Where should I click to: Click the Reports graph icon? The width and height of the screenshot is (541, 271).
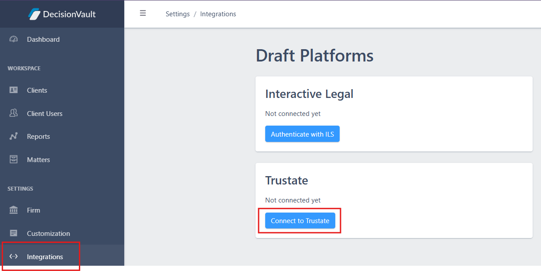point(14,136)
